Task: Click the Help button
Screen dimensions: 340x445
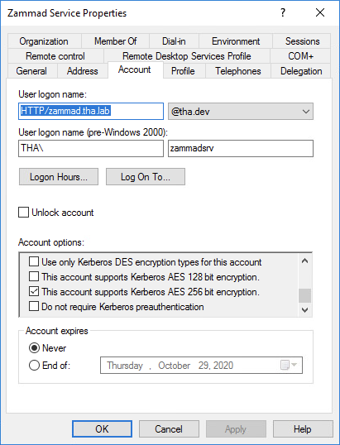Action: pyautogui.click(x=303, y=428)
